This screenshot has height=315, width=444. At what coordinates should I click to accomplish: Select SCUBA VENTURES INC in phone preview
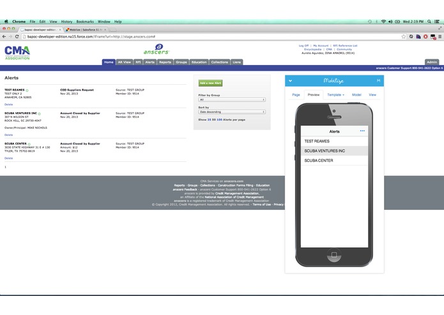tap(334, 151)
